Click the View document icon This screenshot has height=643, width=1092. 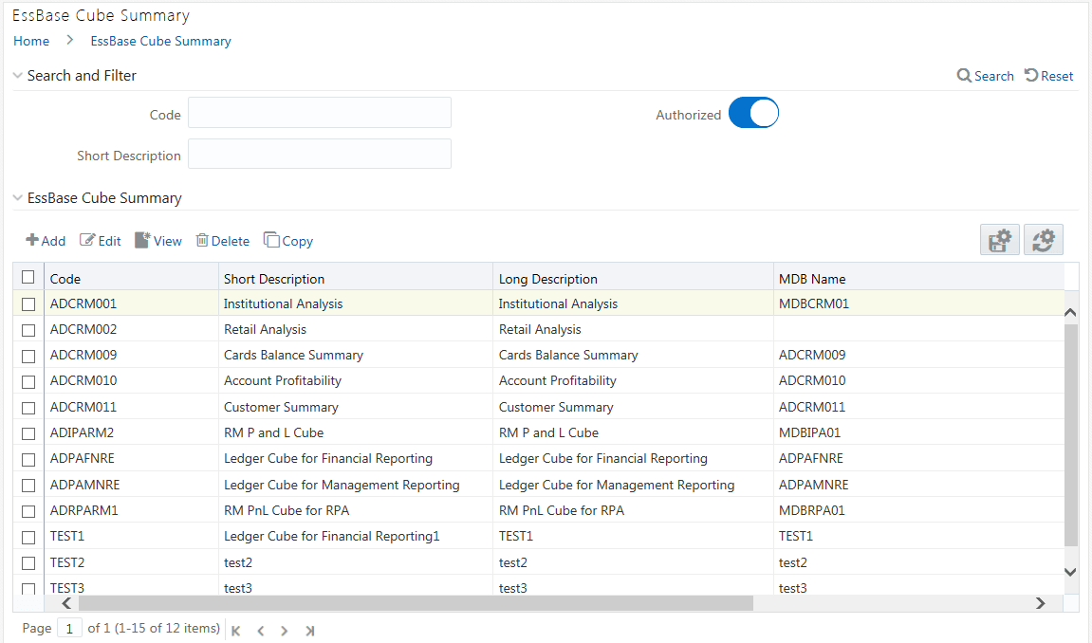coord(142,241)
